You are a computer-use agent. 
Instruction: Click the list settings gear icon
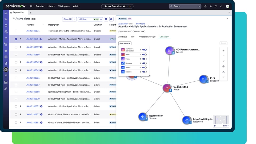[x=111, y=19]
